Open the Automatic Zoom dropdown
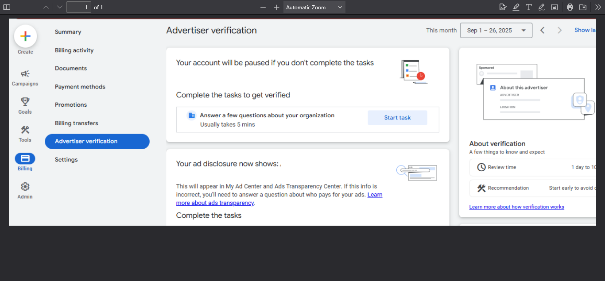 tap(314, 7)
